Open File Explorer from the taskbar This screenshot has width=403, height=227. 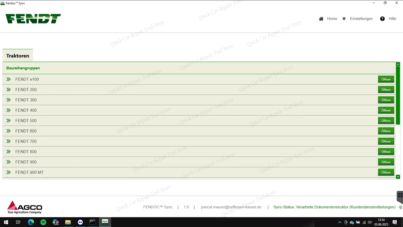click(x=68, y=222)
